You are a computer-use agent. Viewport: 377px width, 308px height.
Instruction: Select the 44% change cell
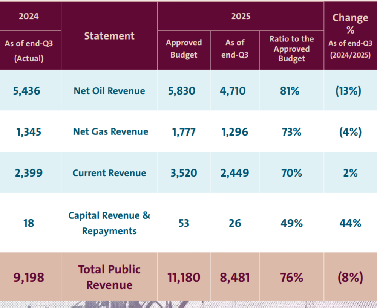click(350, 223)
